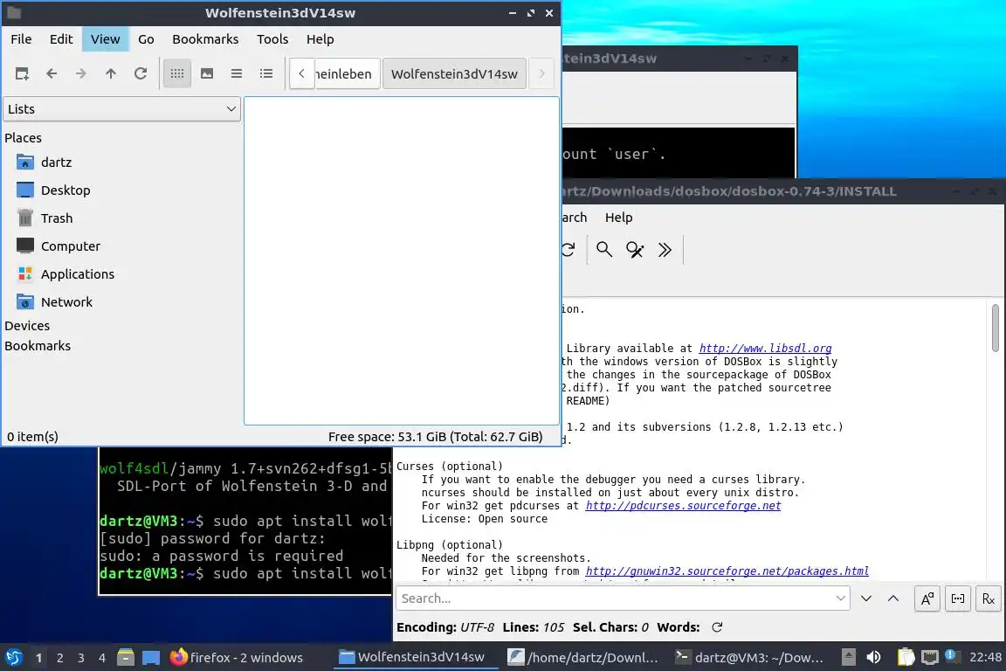Switch to virtual desktop 3

click(x=81, y=658)
